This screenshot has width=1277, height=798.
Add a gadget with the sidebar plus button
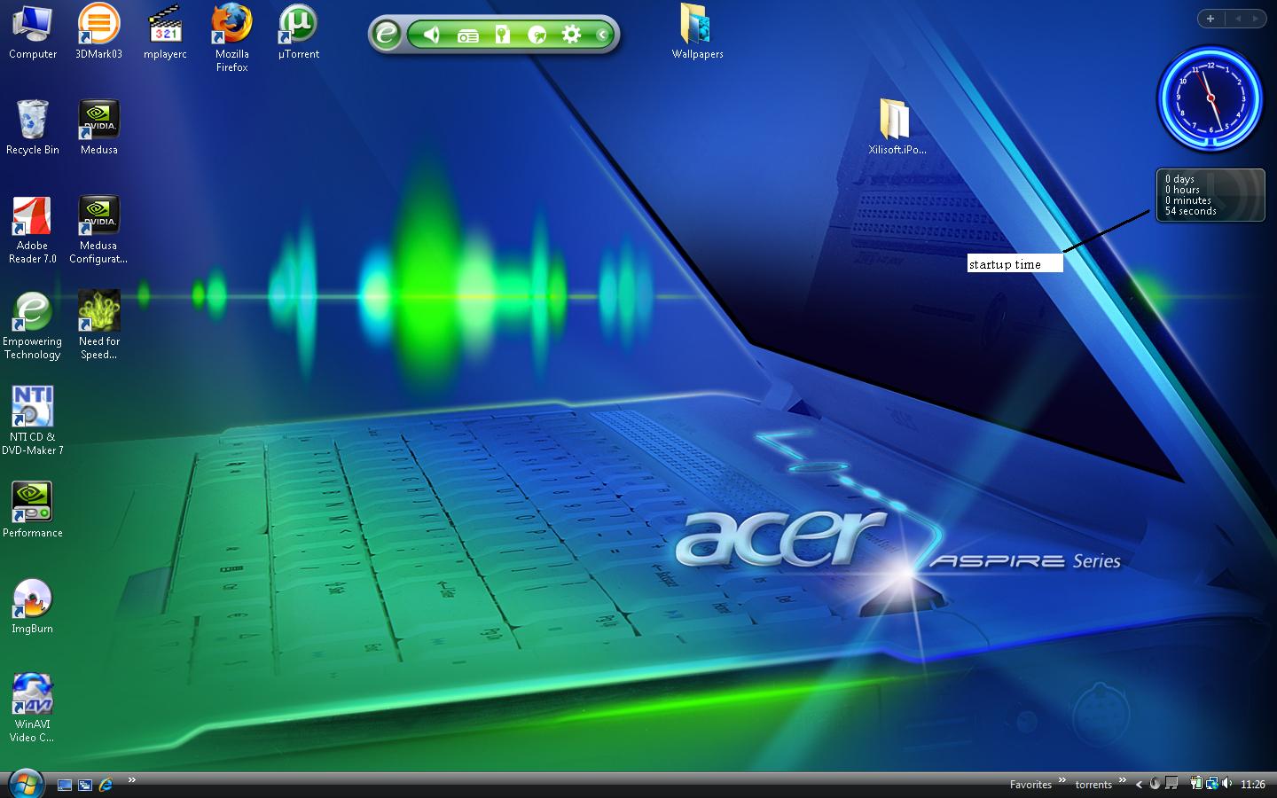[x=1210, y=18]
